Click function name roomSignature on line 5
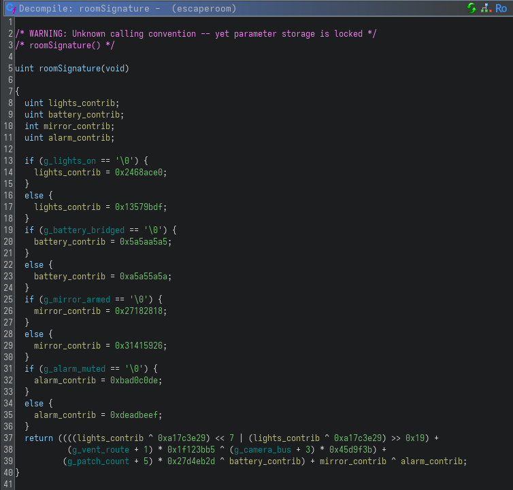The height and width of the screenshot is (490, 513). click(69, 69)
